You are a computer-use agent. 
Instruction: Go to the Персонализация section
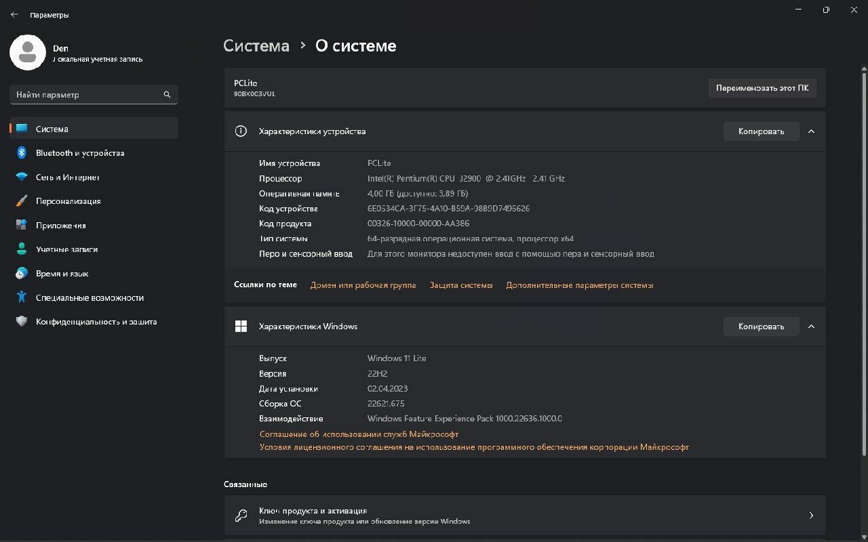pyautogui.click(x=94, y=201)
